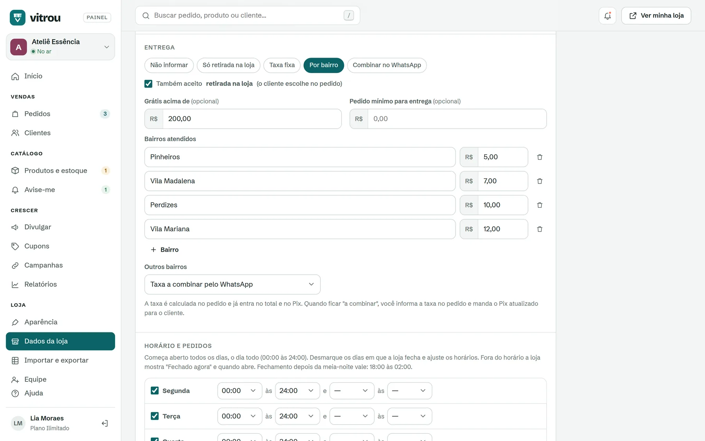Click the Pedidos bag icon
The width and height of the screenshot is (705, 441).
click(15, 114)
